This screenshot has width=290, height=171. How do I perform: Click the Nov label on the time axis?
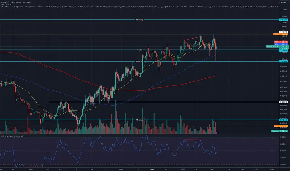click(91, 169)
